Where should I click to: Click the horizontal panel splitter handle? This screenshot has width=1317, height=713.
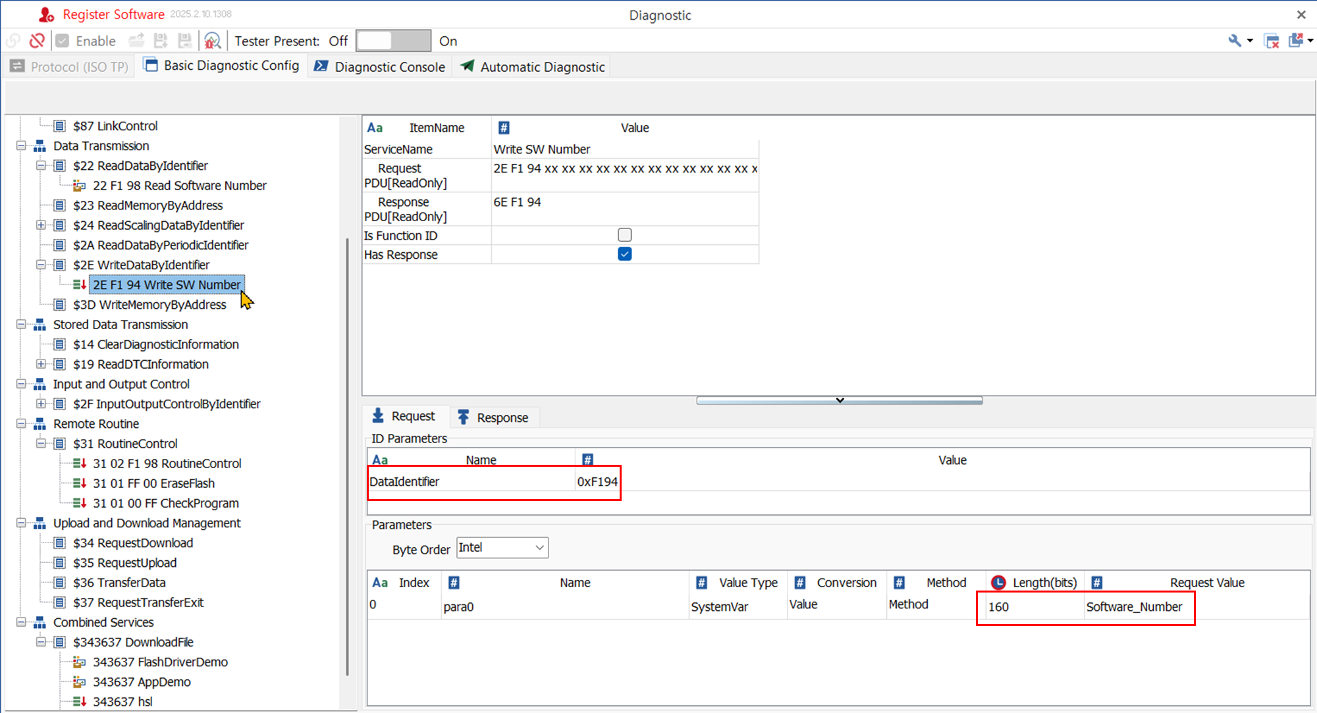coord(839,400)
